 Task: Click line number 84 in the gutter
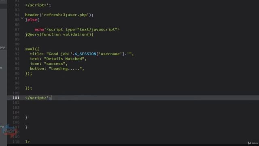17,15
